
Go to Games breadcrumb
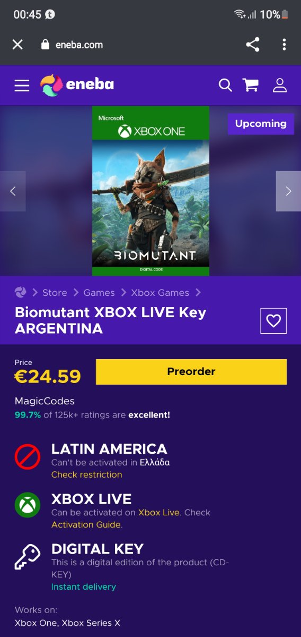(x=99, y=293)
